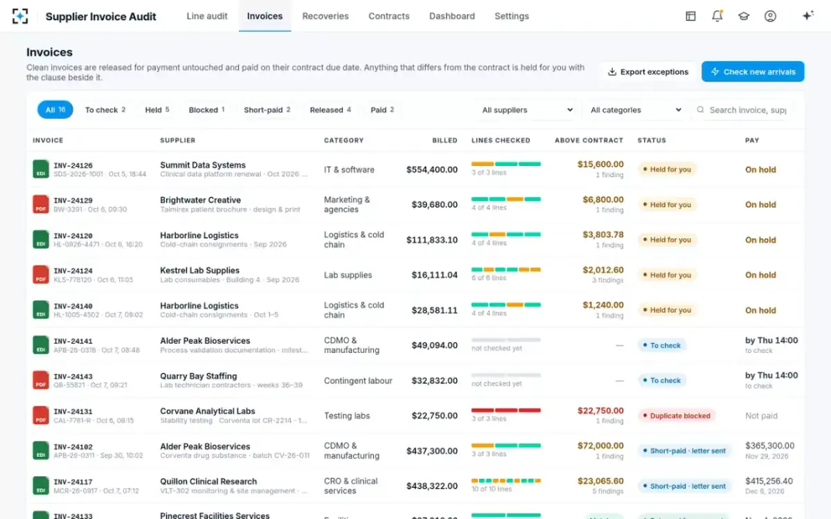The width and height of the screenshot is (831, 519).
Task: Switch to Line audit tab
Action: [x=207, y=16]
